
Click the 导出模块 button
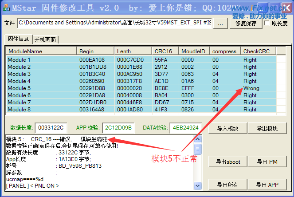click(267, 128)
